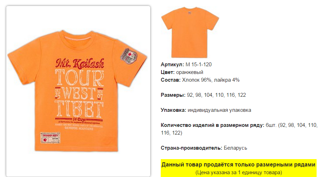Screen dimensions: 325x177
Task: Click the Страна-производитель Беларусь line
Action: [x=204, y=148]
